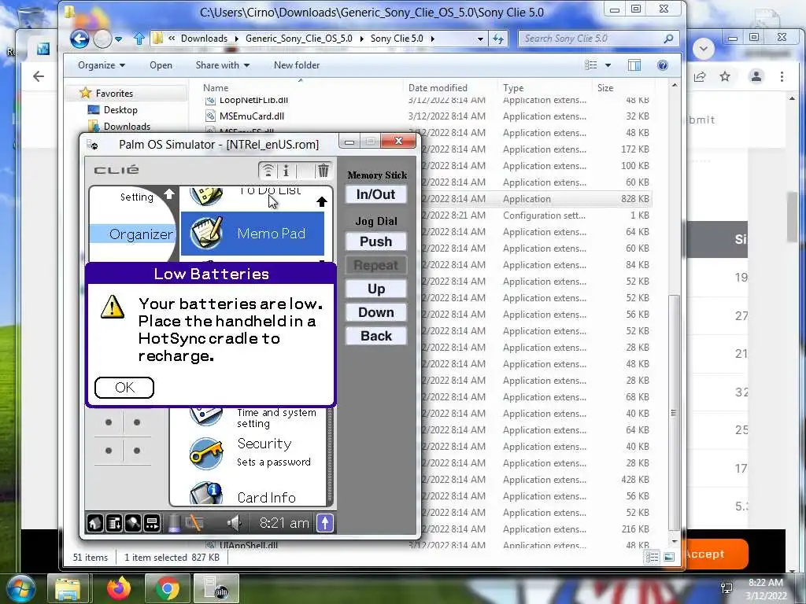
Task: Select the Application row sized 828 KB
Action: pos(537,199)
